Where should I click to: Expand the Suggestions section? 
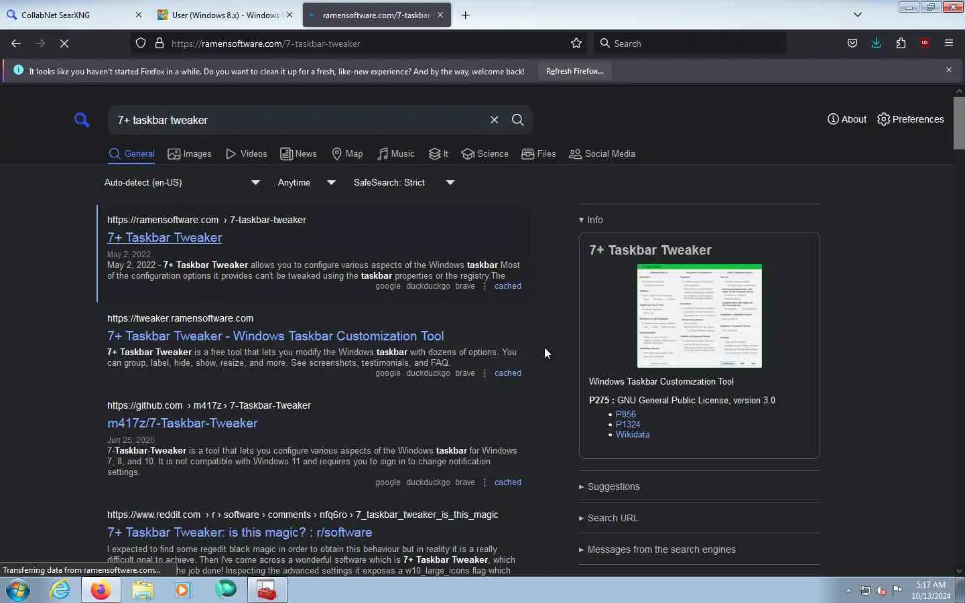click(609, 486)
